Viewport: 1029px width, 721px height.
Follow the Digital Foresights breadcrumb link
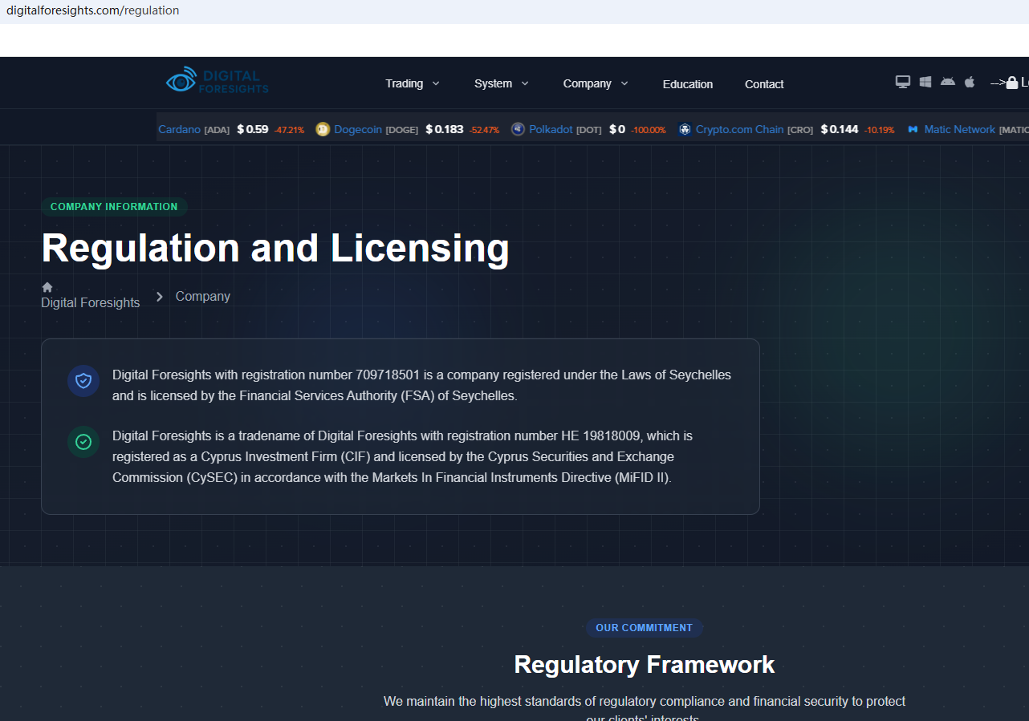pyautogui.click(x=91, y=302)
